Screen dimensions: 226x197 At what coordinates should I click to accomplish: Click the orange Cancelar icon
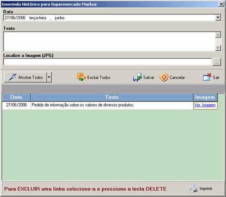(164, 77)
